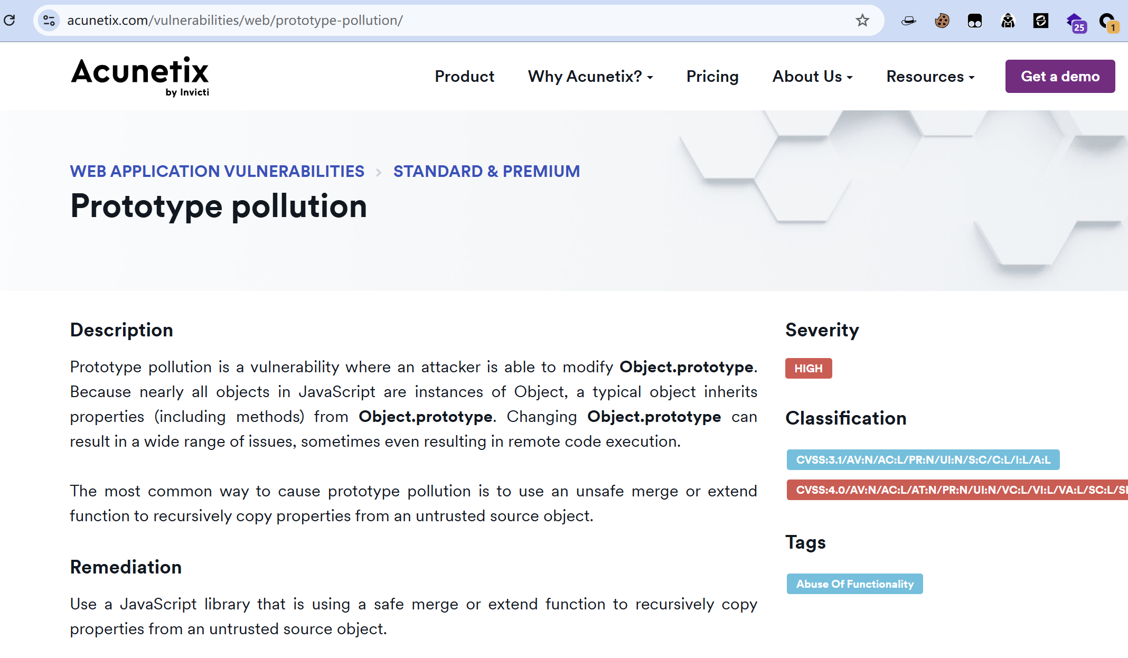Click the Abuse Of Functionality tag
The height and width of the screenshot is (658, 1128).
[x=854, y=584]
